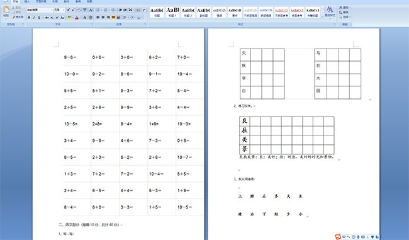Click the Sort icon in the paragraph group
Viewport: 409px width, 240px height.
point(138,10)
